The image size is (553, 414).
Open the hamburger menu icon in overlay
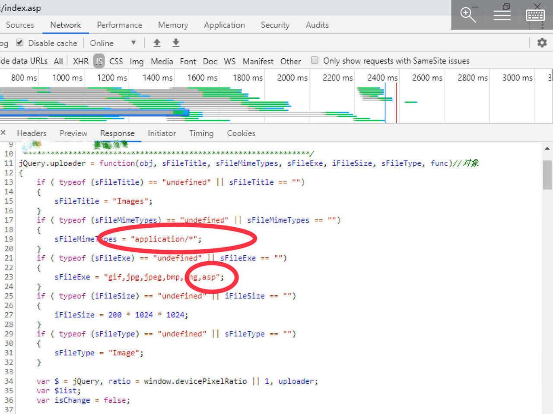(502, 15)
